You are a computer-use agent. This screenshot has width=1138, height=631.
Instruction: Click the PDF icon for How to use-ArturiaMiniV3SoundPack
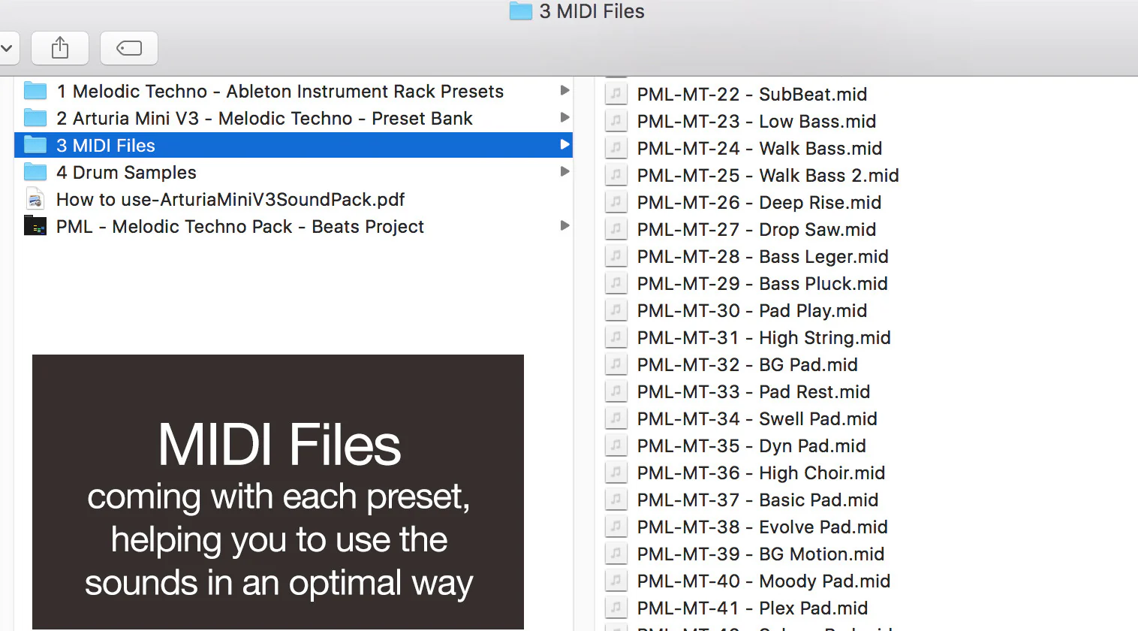click(35, 200)
